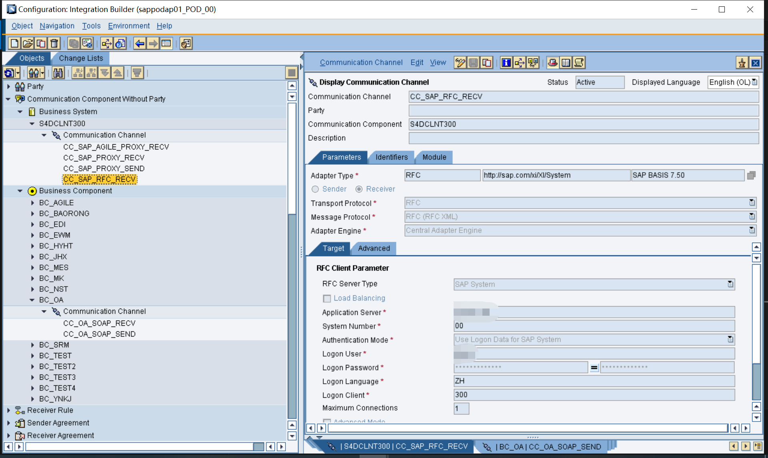Screen dimensions: 768x458
Task: Click the Logon Language field
Action: coord(594,381)
